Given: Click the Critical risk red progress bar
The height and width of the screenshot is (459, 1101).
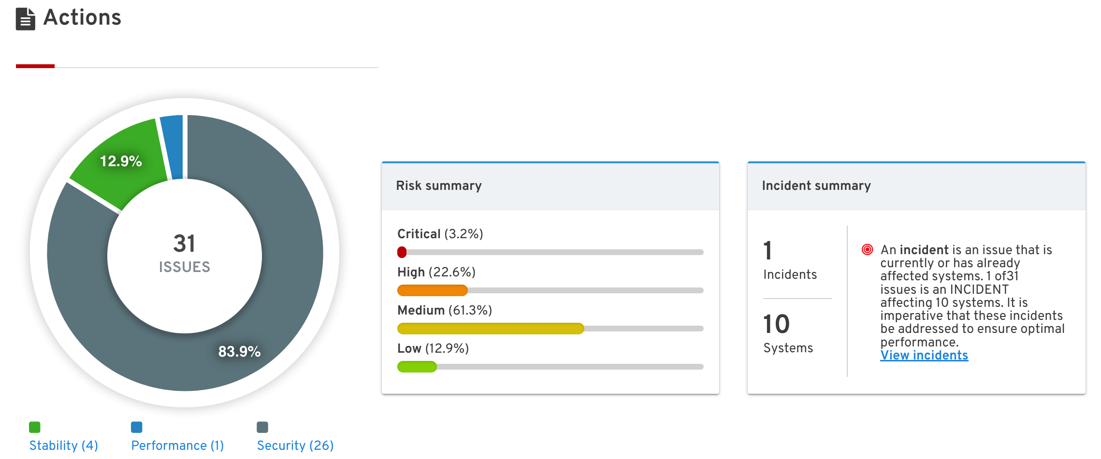Looking at the screenshot, I should tap(402, 252).
